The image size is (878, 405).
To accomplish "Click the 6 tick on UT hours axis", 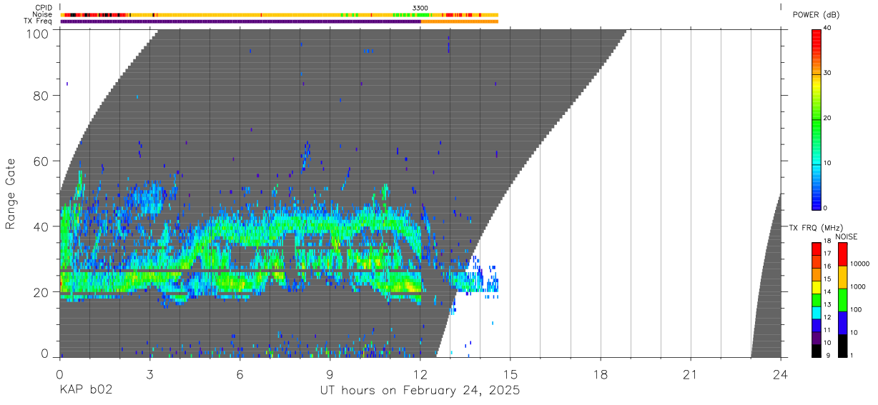I will (x=240, y=374).
